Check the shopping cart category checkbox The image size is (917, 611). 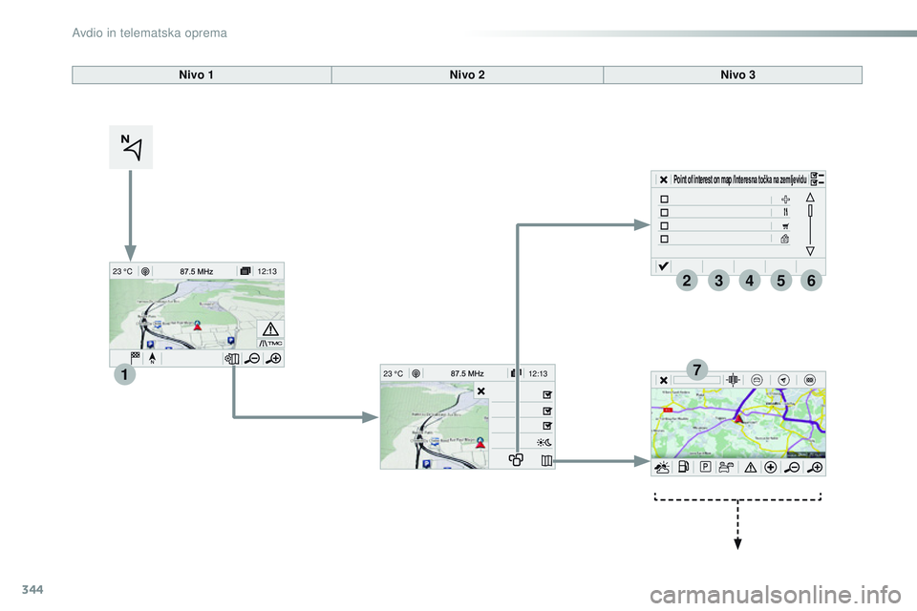[x=665, y=225]
